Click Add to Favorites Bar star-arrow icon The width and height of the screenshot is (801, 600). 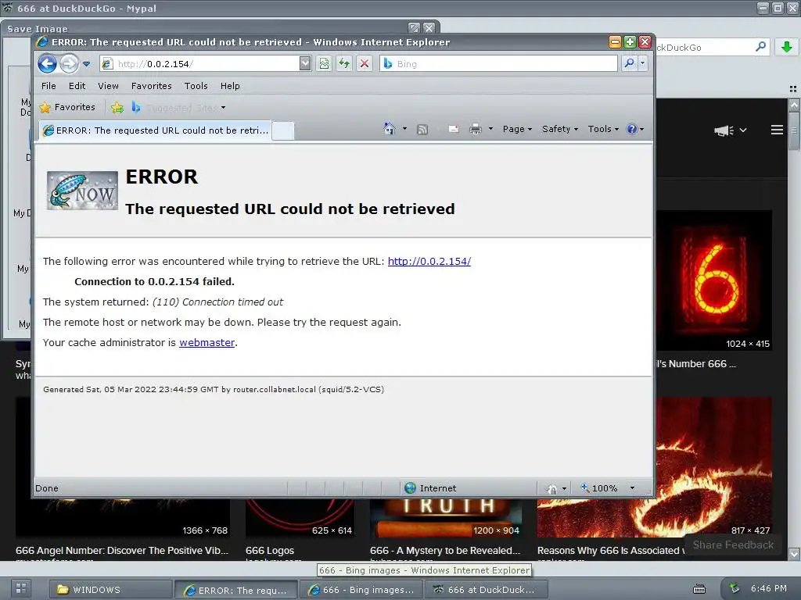tap(117, 107)
